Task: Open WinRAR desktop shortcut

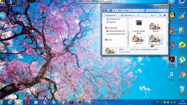Action: (13, 3)
